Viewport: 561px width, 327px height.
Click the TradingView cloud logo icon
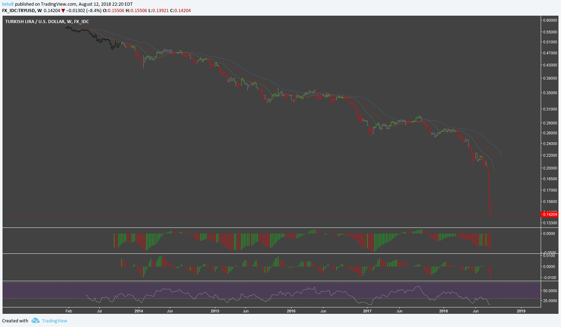[x=35, y=321]
